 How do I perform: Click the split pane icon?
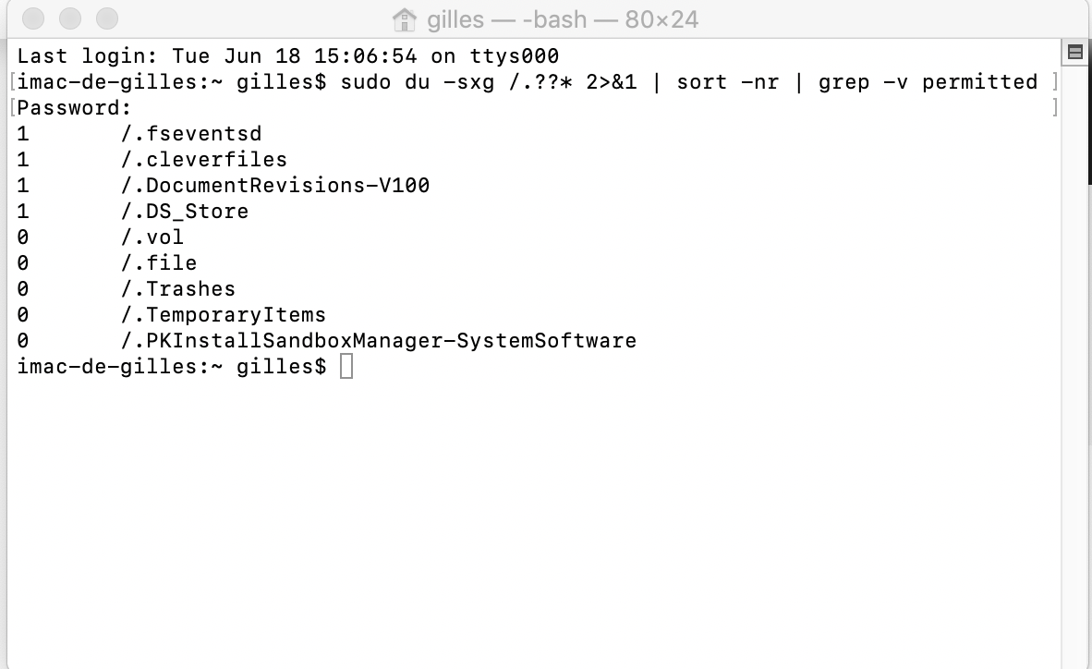(1074, 53)
